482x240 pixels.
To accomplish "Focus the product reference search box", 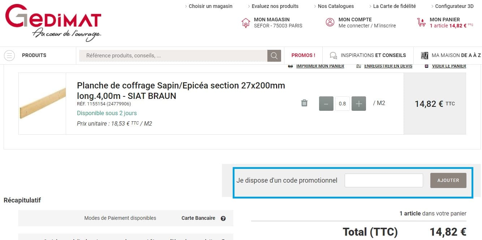I will click(173, 56).
